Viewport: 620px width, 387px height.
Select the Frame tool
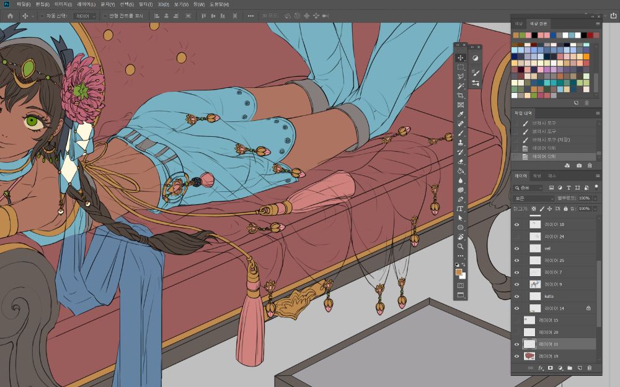coord(460,105)
